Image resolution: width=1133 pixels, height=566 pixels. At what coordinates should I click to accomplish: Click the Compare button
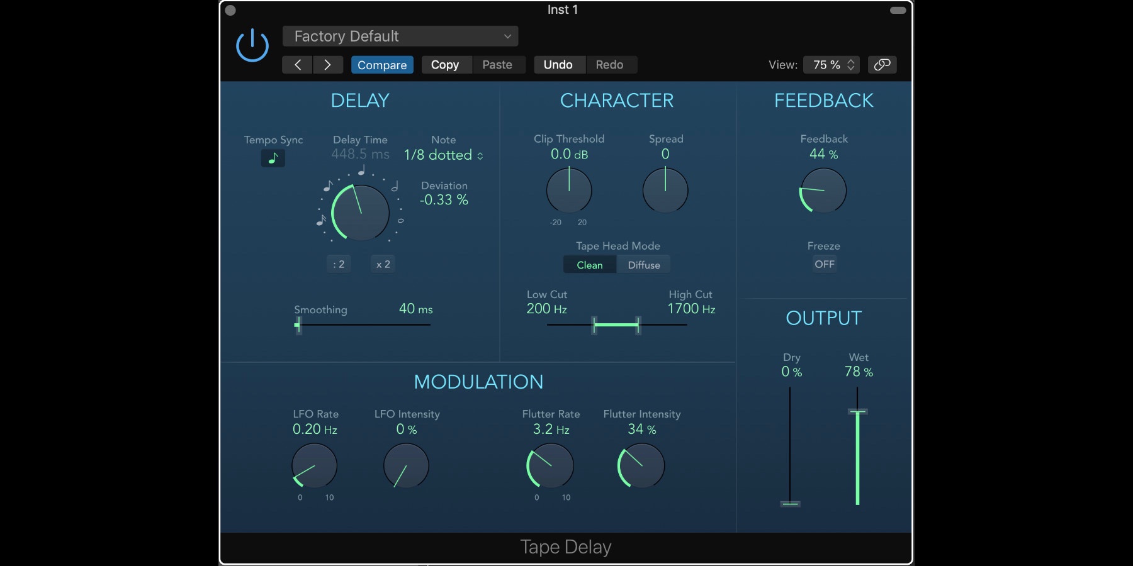coord(382,65)
